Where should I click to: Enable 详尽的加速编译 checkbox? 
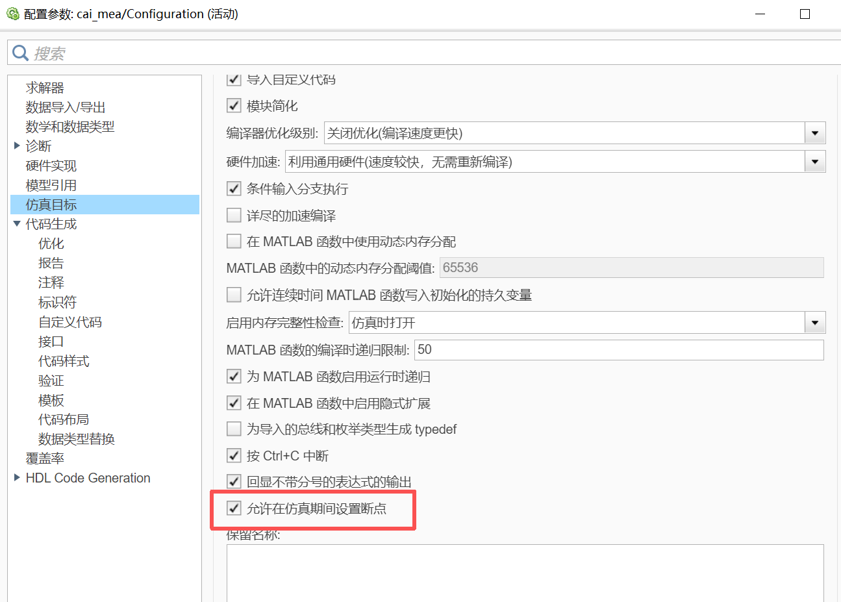pos(234,215)
